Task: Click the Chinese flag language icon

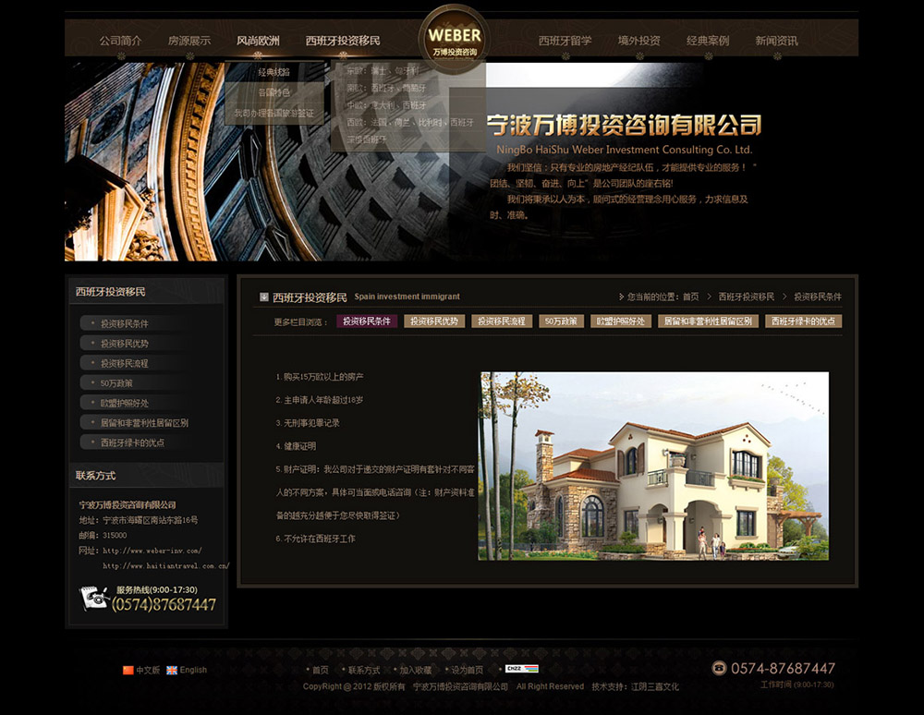Action: click(128, 670)
